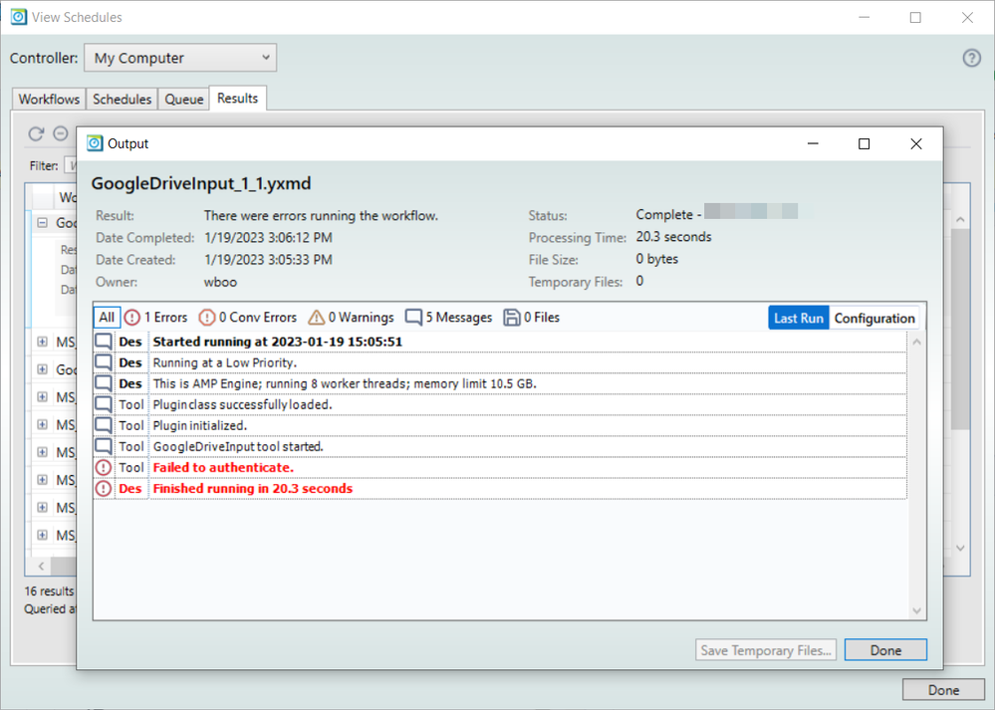995x710 pixels.
Task: Click the '16 results' status text
Action: (50, 591)
